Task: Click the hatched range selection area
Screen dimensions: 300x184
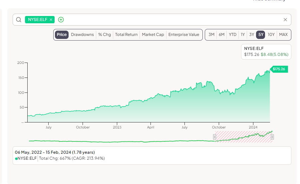Action: (x=243, y=137)
